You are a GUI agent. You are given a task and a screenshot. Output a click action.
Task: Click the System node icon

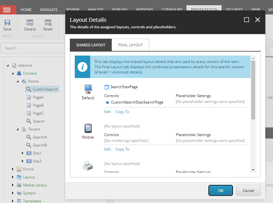(x=19, y=193)
